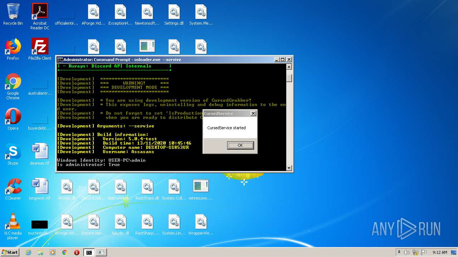
Task: Open network status tray icon
Action: (x=415, y=252)
